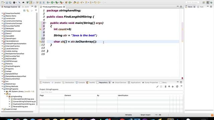Click the warning marker on line 11
Viewport: 214px width, 120px height.
pos(40,41)
